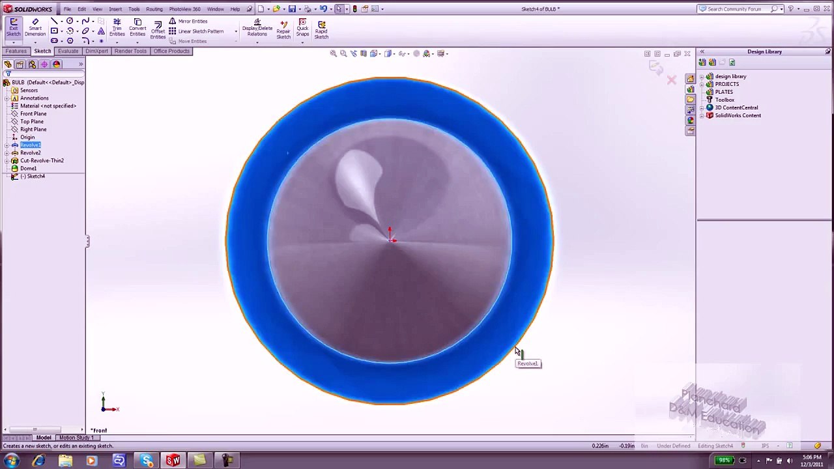834x469 pixels.
Task: Expand the Annotations tree node
Action: coord(7,98)
